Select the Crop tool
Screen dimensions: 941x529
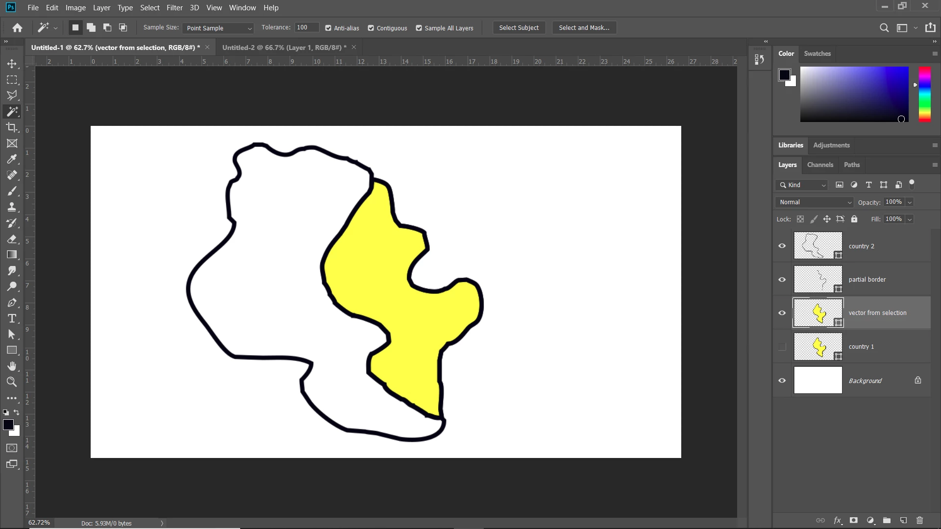pyautogui.click(x=12, y=127)
